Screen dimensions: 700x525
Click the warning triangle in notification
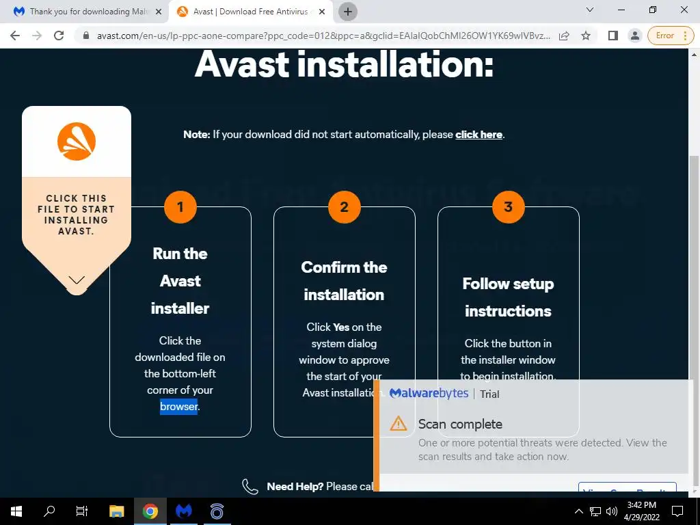(x=399, y=423)
